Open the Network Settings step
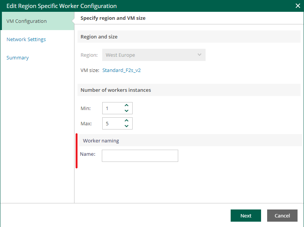This screenshot has width=304, height=227. 26,39
